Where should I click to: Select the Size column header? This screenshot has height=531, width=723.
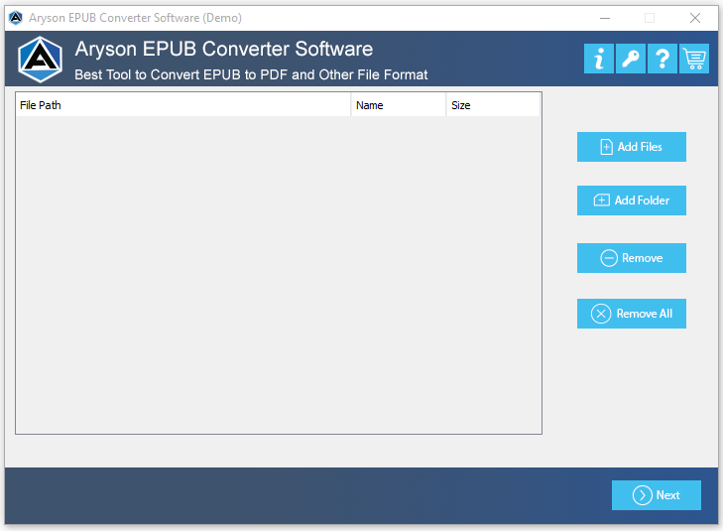click(493, 105)
